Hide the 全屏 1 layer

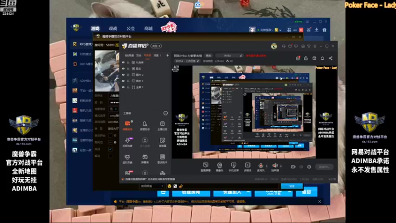[123, 87]
